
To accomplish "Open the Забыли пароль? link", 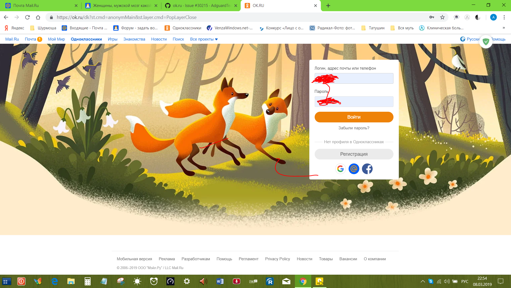I will 354,128.
